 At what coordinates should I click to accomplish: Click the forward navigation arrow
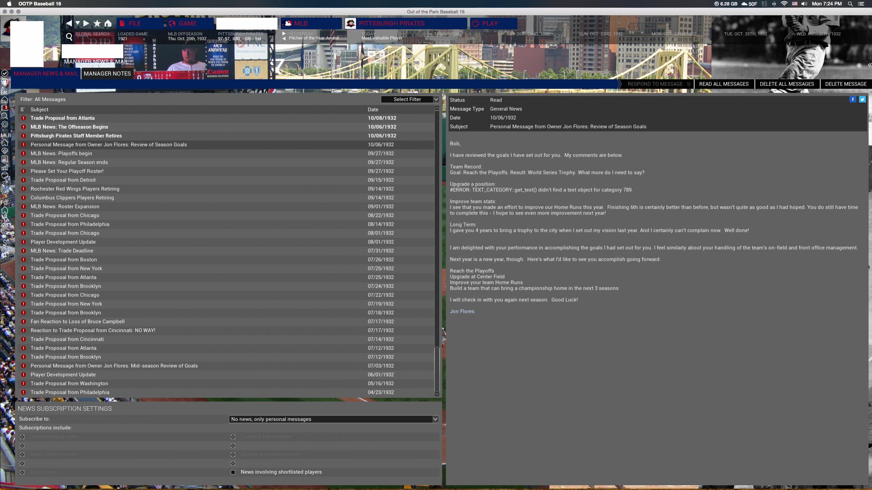[x=86, y=23]
